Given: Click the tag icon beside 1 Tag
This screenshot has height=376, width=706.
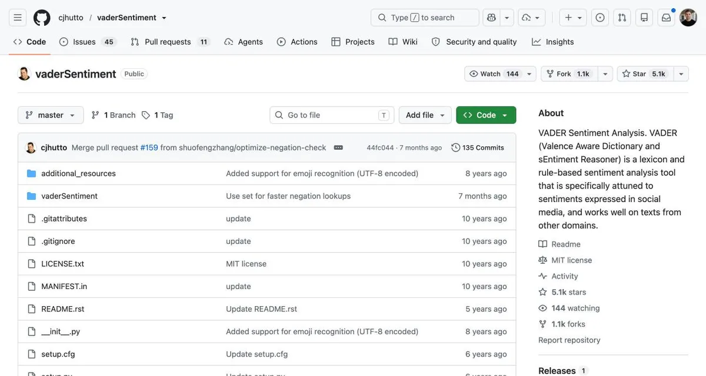Looking at the screenshot, I should [146, 115].
